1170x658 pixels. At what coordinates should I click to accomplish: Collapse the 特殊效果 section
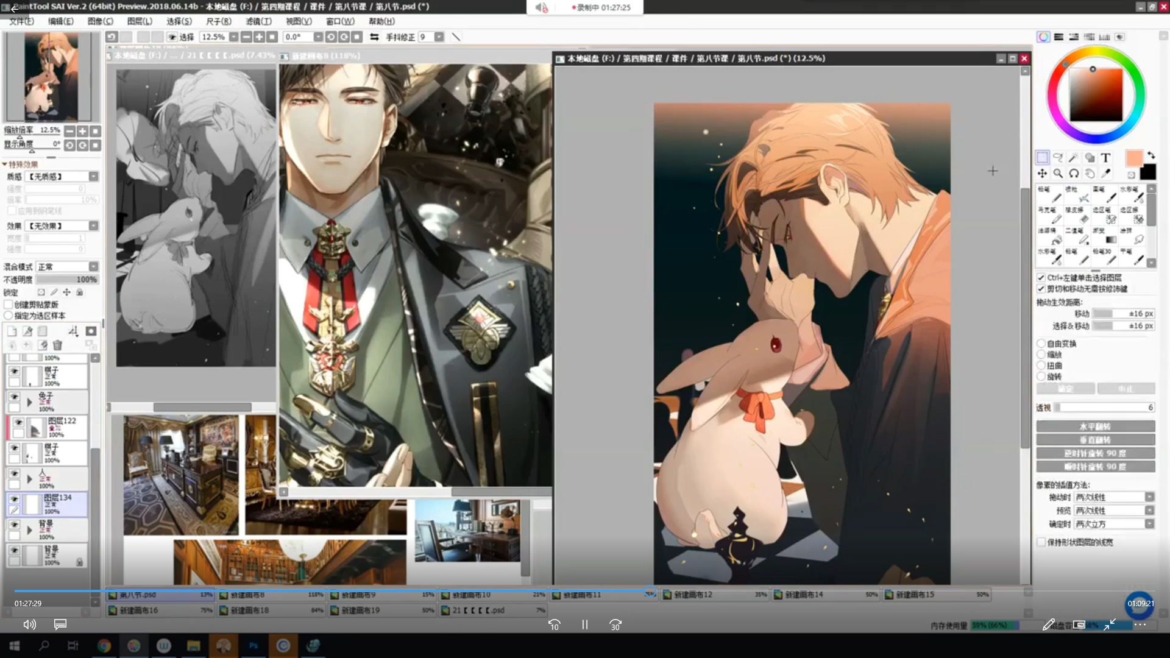point(5,164)
